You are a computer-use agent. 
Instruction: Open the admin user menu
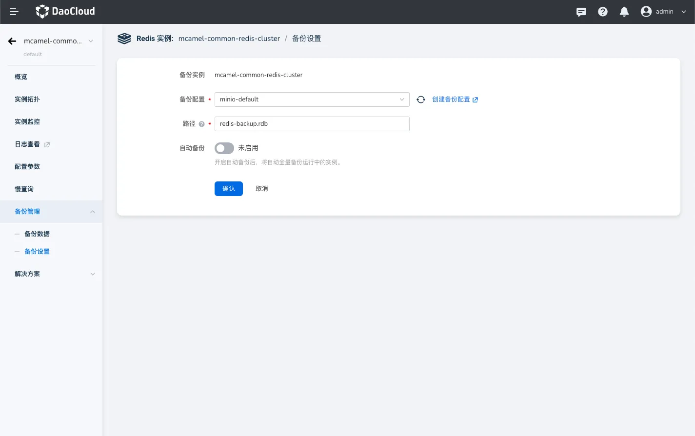664,12
